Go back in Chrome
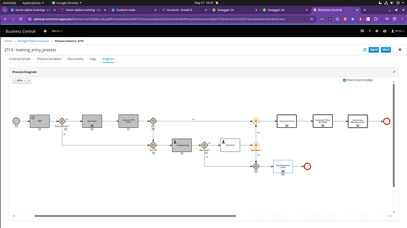407x228 pixels. point(5,19)
